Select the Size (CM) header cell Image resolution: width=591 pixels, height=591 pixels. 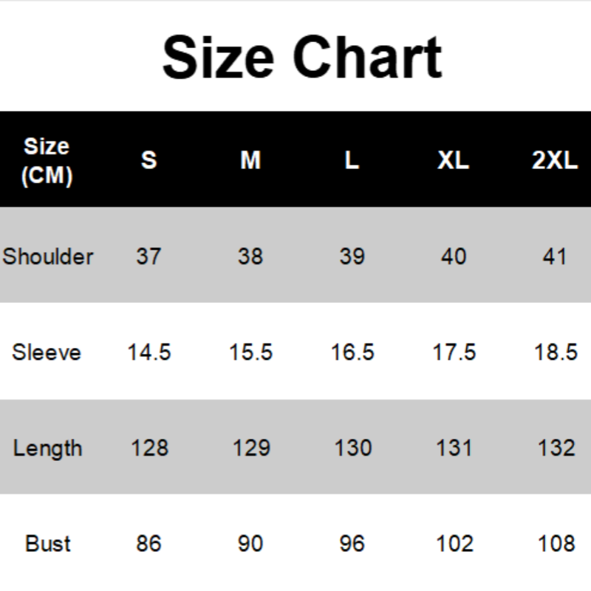(x=47, y=161)
